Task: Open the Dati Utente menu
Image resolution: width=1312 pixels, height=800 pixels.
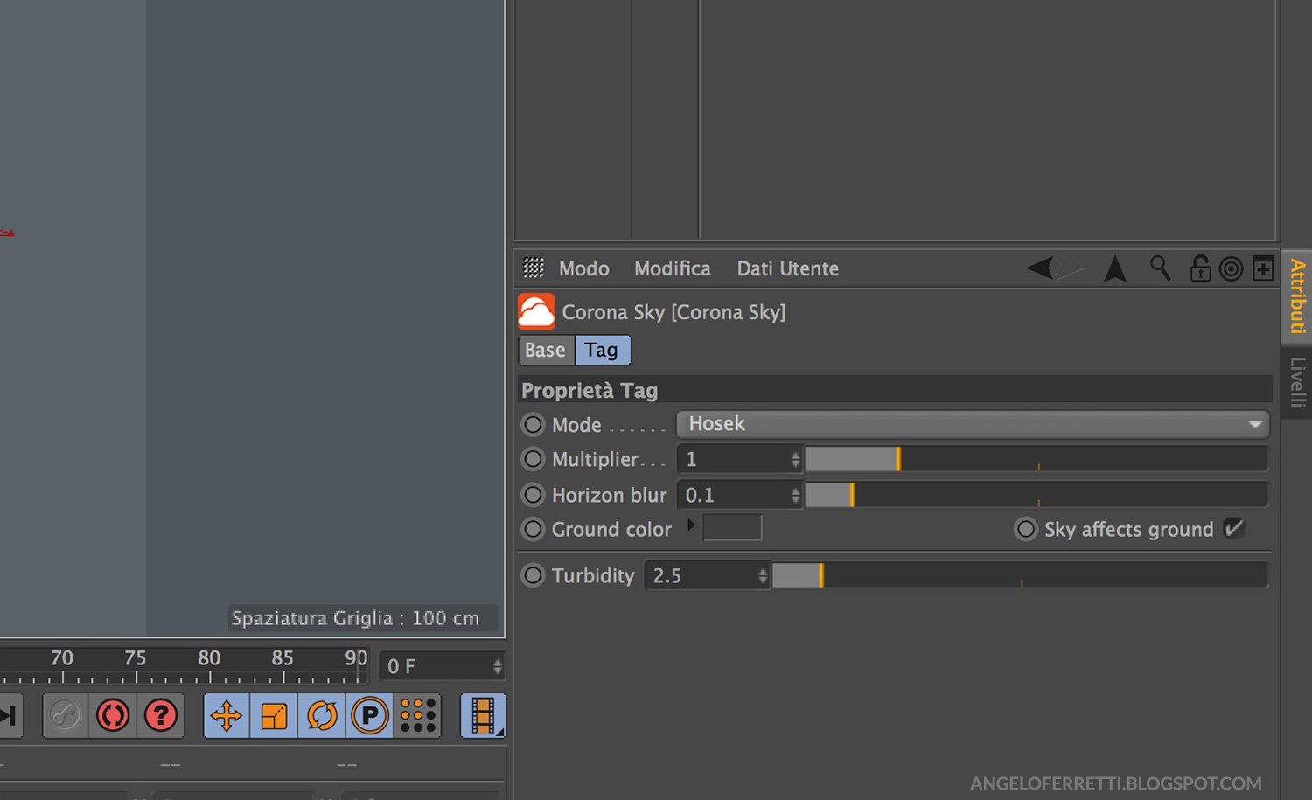Action: point(787,268)
